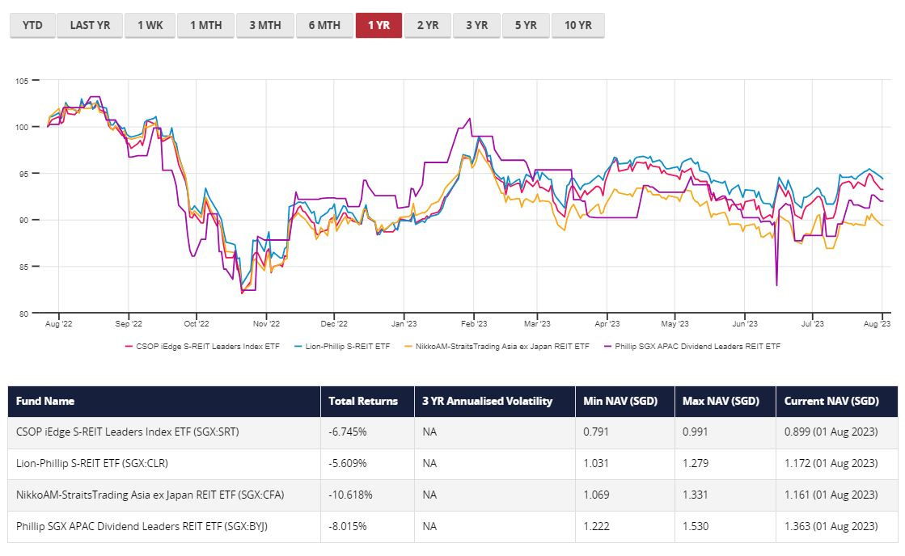Select CSOP iEdge S-REIT Leaders Index ETF (SGX:SRT)
This screenshot has width=905, height=556.
[128, 432]
